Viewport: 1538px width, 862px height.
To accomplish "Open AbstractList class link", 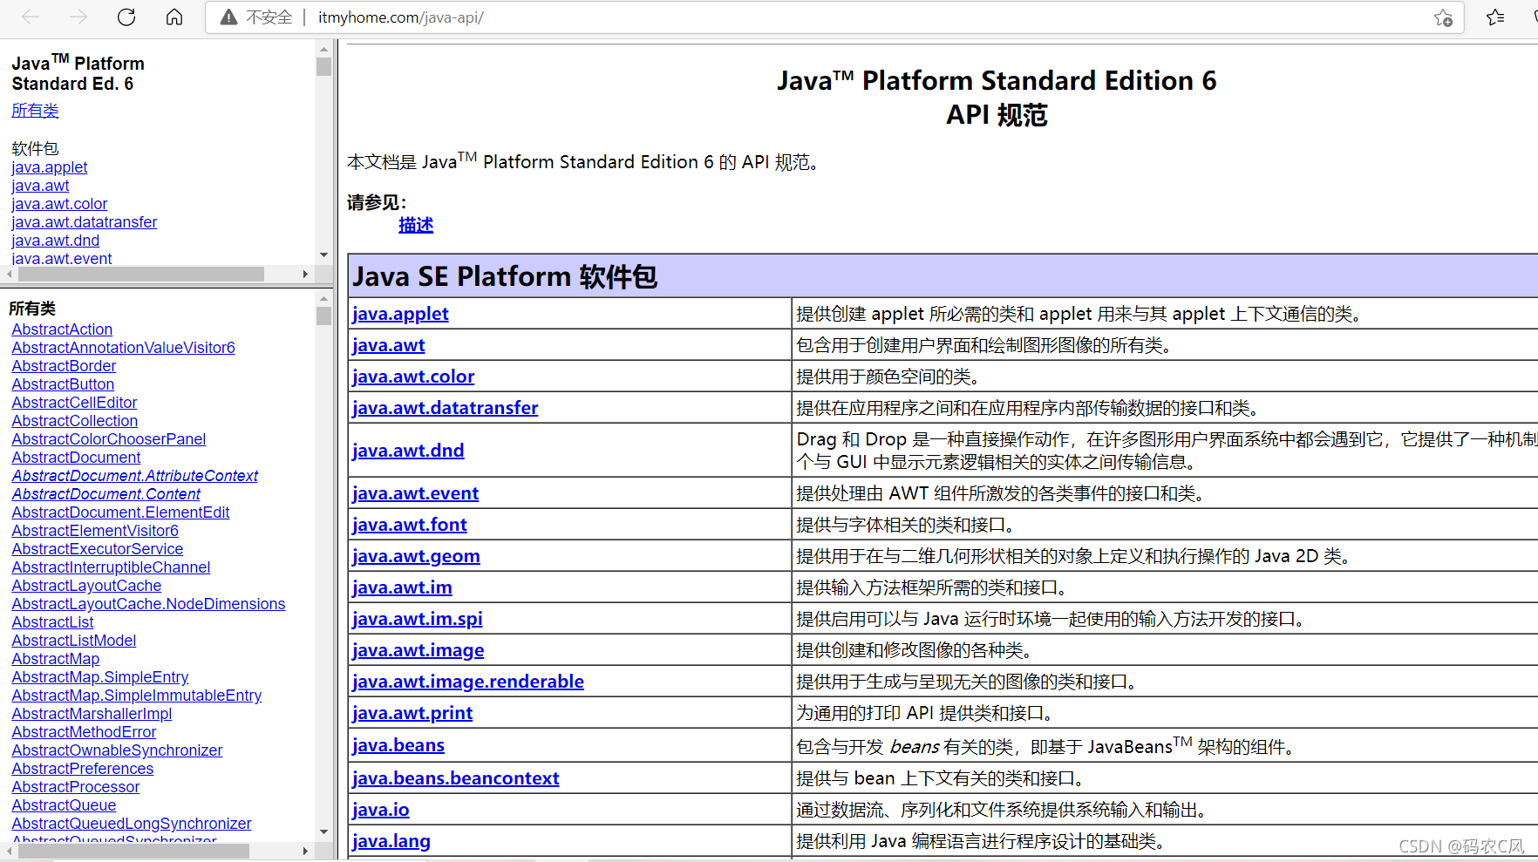I will pos(52,622).
